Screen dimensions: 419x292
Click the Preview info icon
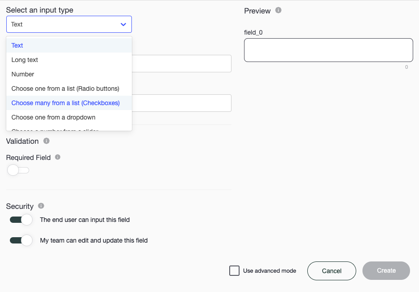tap(278, 10)
